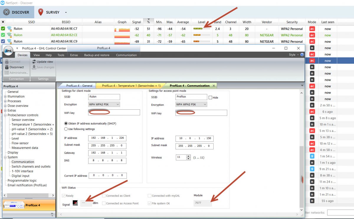Click the quick access toolbar customize arrow

pos(17,48)
